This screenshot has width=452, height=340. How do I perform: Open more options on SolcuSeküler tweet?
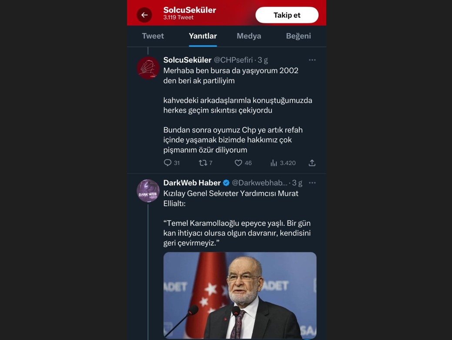(312, 60)
